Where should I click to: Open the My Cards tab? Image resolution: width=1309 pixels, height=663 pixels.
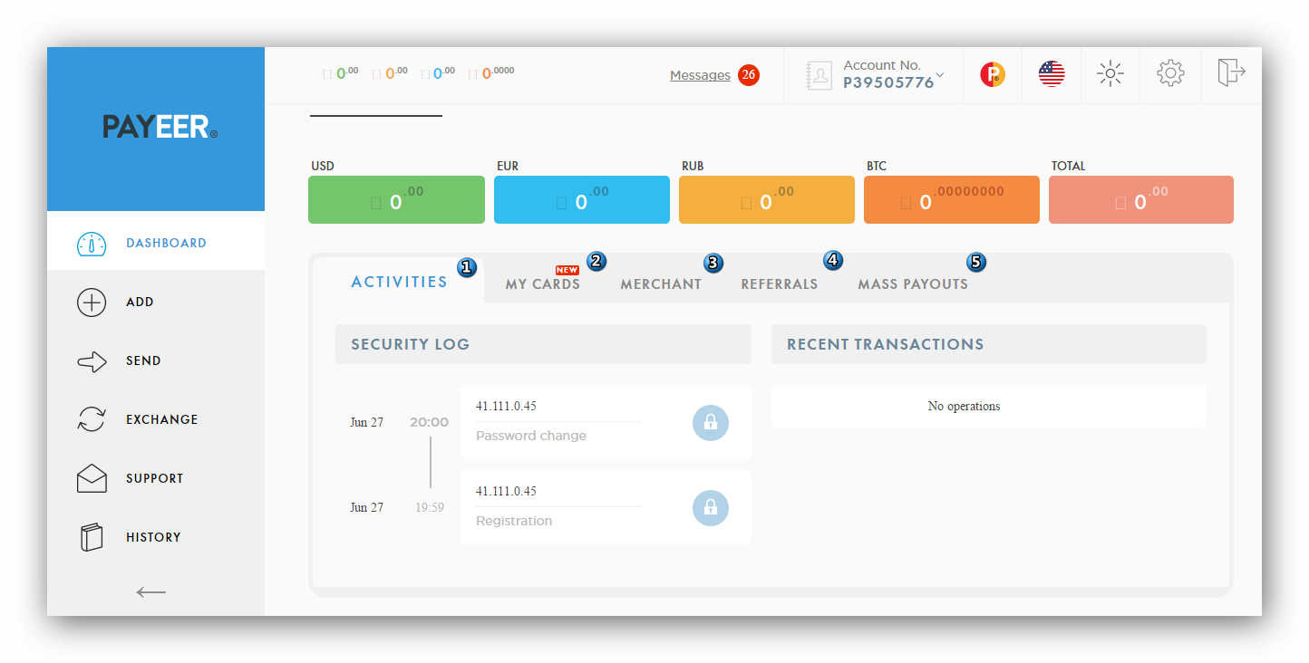542,284
